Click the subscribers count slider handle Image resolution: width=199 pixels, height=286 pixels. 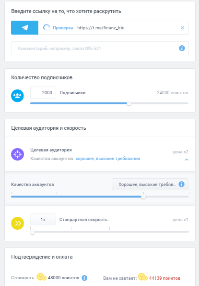[129, 103]
